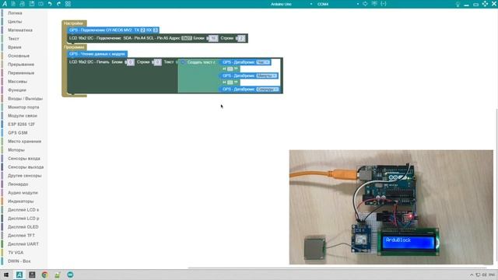Click the rectangle icon left of undo
Viewport: 498px width, 280px height.
(x=40, y=4)
